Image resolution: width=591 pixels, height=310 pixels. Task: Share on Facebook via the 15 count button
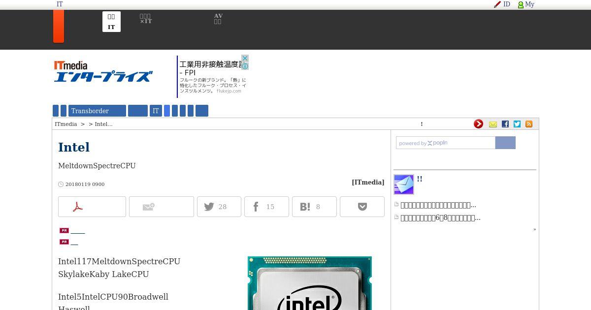pos(266,207)
